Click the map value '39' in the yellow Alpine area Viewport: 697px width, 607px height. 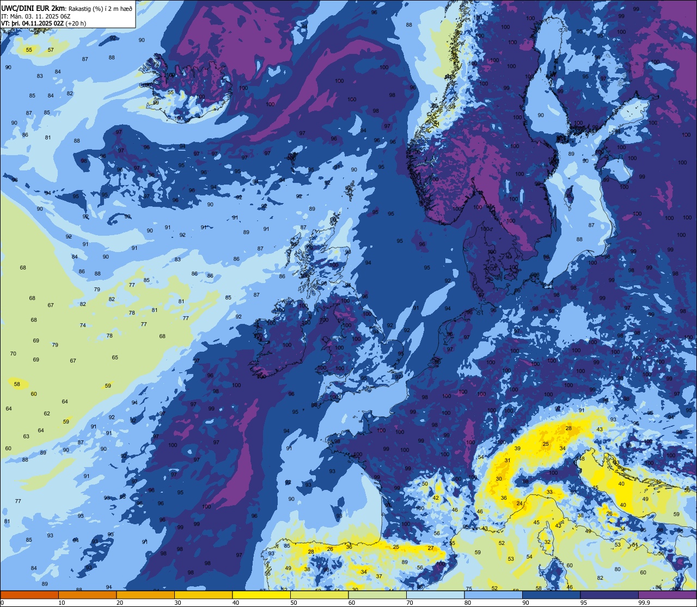coord(517,449)
